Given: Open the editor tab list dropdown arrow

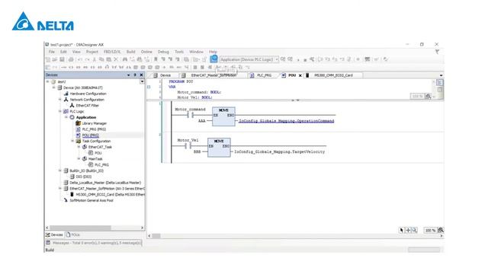Looking at the screenshot, I should (441, 75).
